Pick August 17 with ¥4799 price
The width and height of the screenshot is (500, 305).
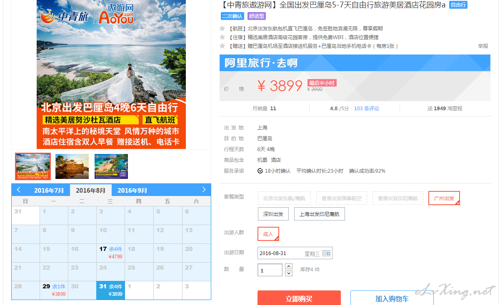pos(110,253)
